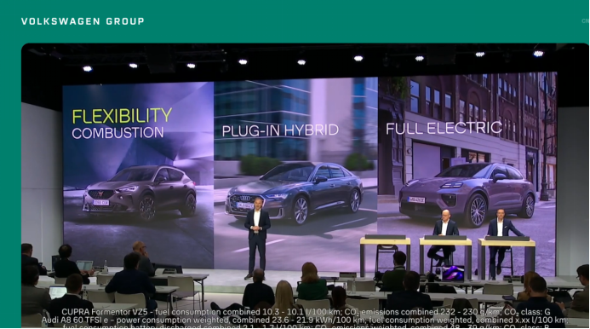590x329 pixels.
Task: Click the Volkswagen Group logo text
Action: pyautogui.click(x=83, y=21)
